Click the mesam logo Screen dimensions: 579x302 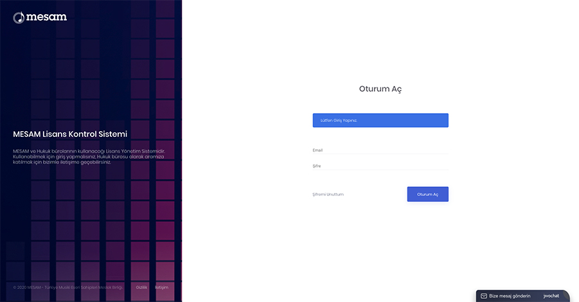tap(40, 17)
